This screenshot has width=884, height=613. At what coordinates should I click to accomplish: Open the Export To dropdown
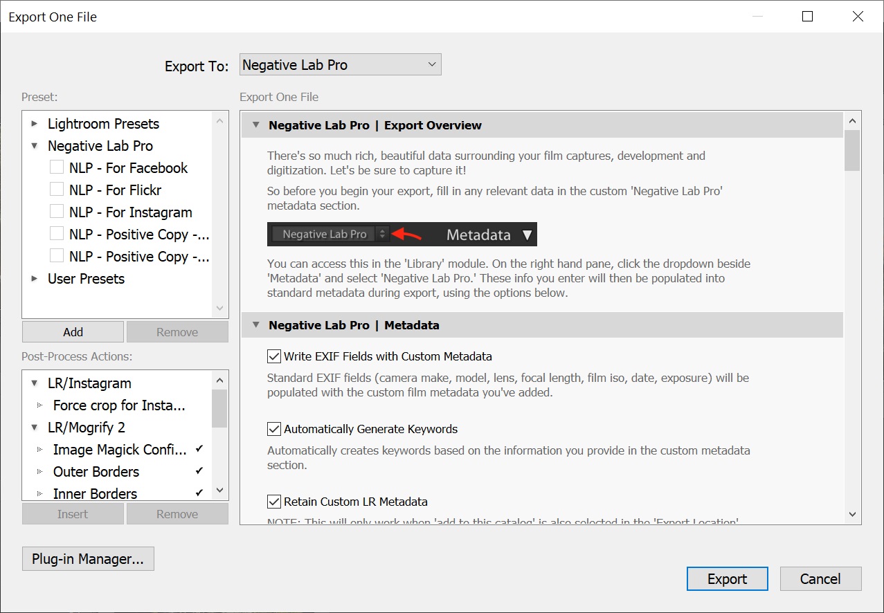(x=340, y=65)
